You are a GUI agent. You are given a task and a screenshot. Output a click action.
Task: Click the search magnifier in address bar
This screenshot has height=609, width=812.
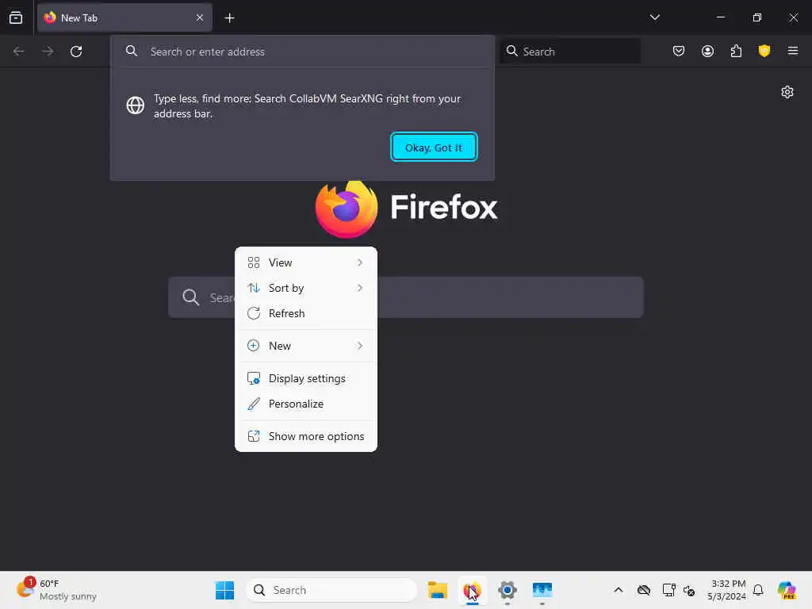coord(132,51)
